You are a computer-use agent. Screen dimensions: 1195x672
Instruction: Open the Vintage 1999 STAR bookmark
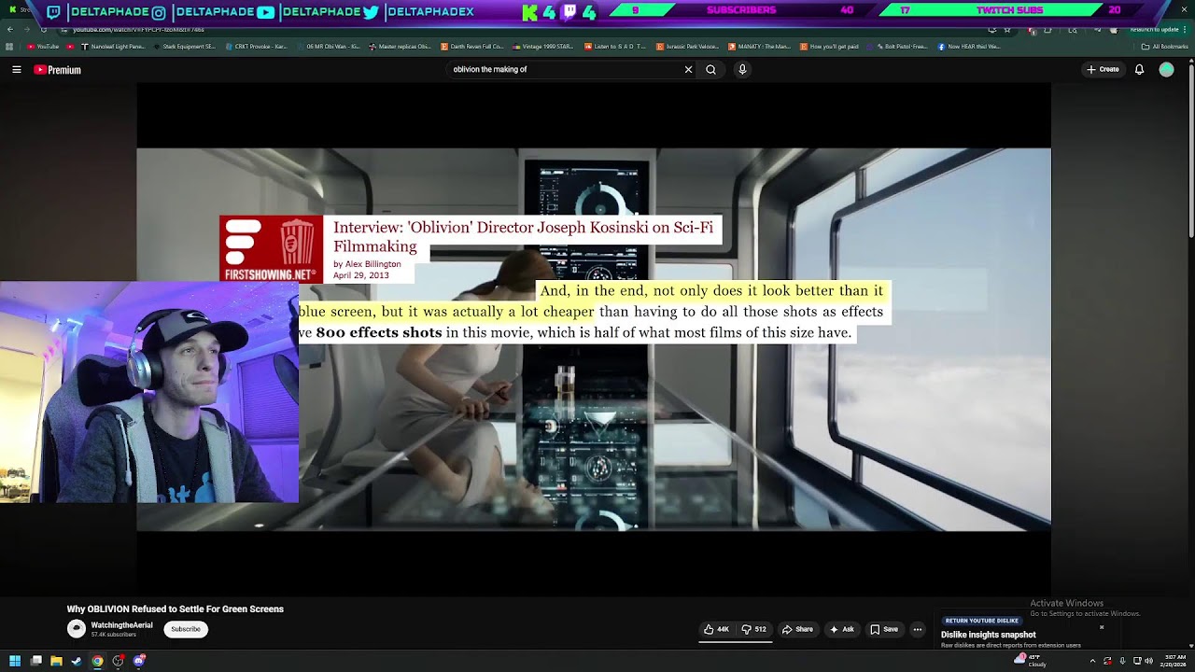pyautogui.click(x=544, y=47)
